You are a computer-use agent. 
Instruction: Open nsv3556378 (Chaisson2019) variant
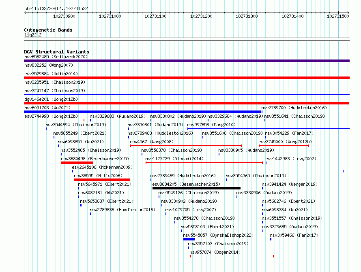coord(172,150)
